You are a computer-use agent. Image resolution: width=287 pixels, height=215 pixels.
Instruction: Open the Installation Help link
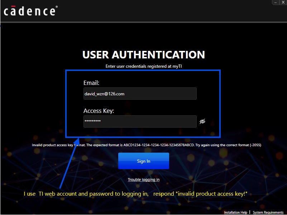(235, 212)
